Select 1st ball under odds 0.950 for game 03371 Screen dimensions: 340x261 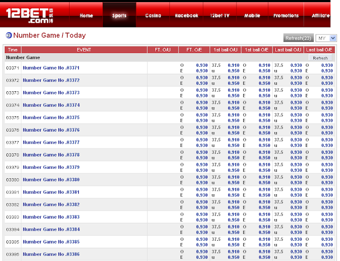[x=234, y=71]
